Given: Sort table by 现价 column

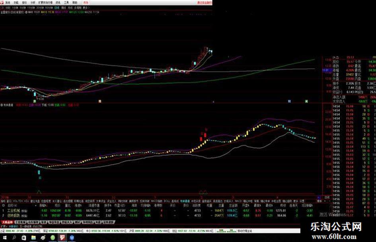Looking at the screenshot, I should pyautogui.click(x=58, y=205).
